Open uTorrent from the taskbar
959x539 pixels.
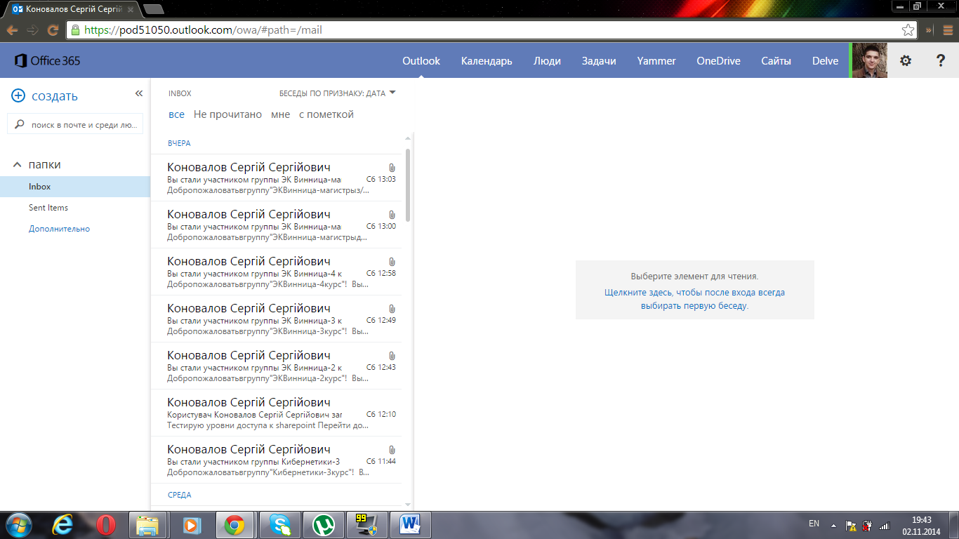pyautogui.click(x=324, y=524)
